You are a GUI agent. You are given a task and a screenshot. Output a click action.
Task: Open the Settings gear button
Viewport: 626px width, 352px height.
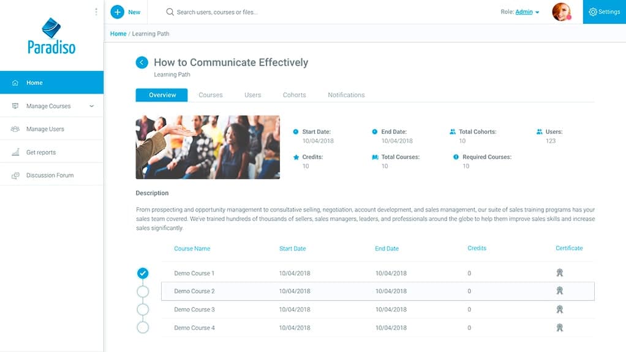604,12
